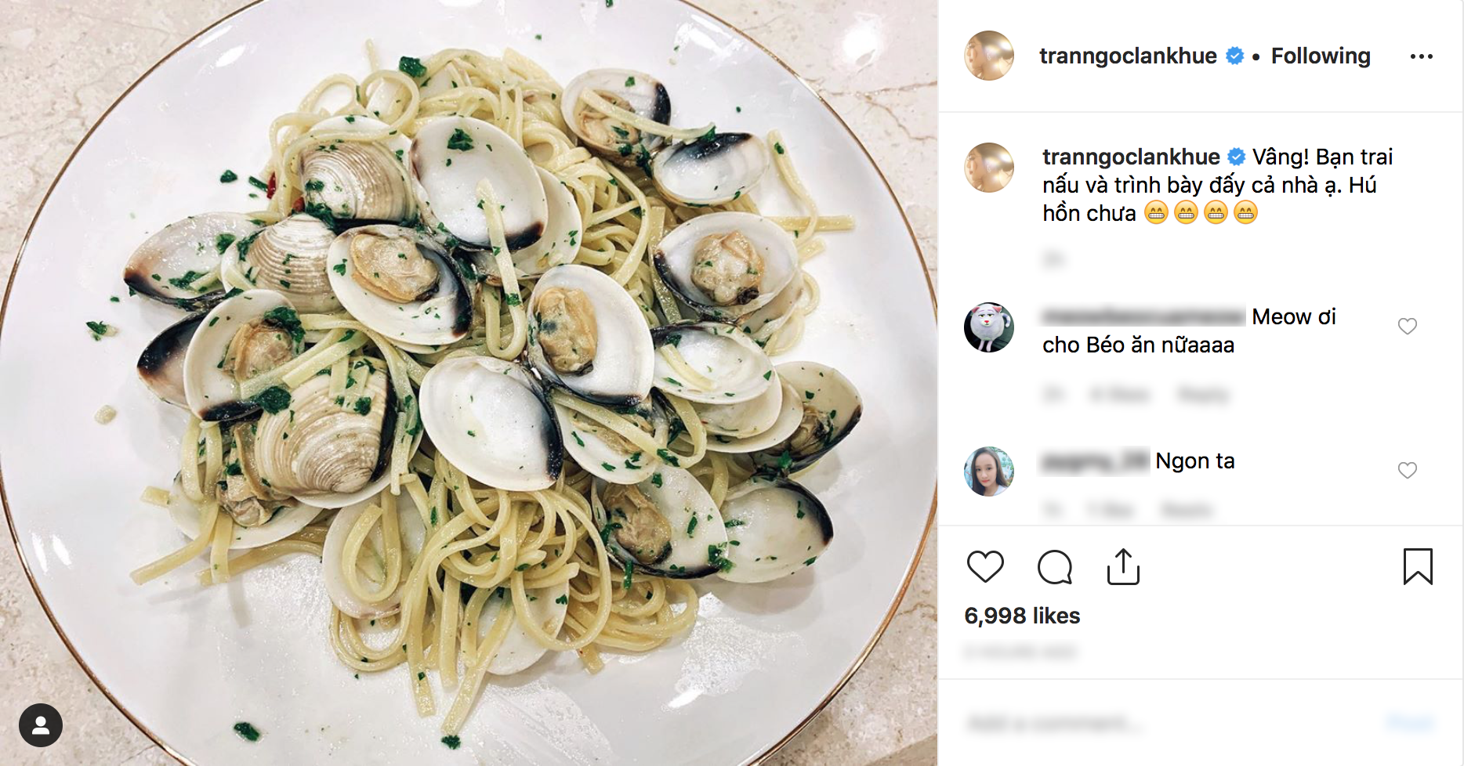The image size is (1464, 766).
Task: Share the post with upload arrow icon
Action: pyautogui.click(x=1123, y=567)
